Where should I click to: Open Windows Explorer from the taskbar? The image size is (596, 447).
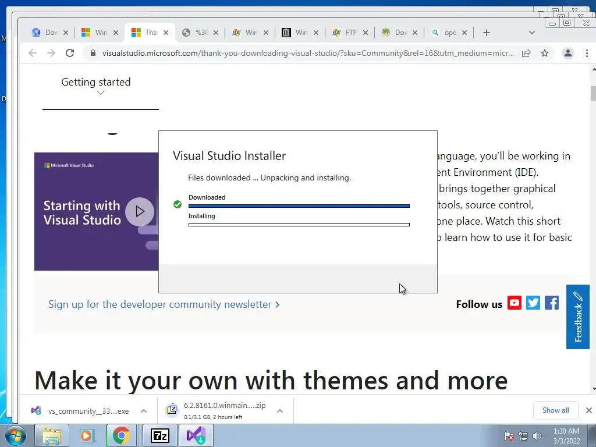[x=52, y=435]
